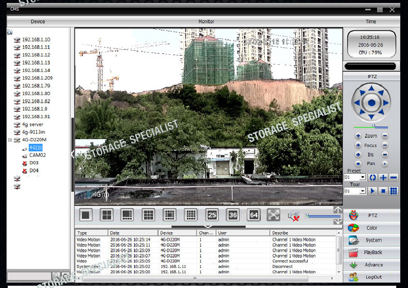Select the 36-channel view layout
The width and height of the screenshot is (408, 288).
click(233, 215)
